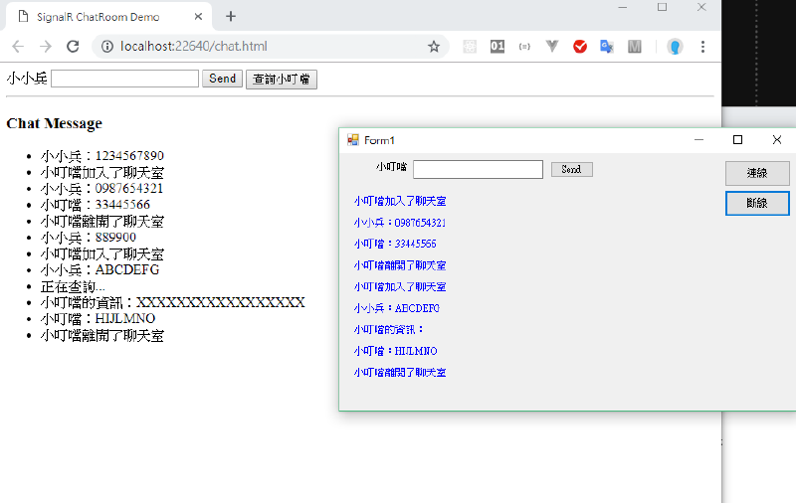Focus the message text box in Form1
This screenshot has width=796, height=503.
click(x=478, y=169)
